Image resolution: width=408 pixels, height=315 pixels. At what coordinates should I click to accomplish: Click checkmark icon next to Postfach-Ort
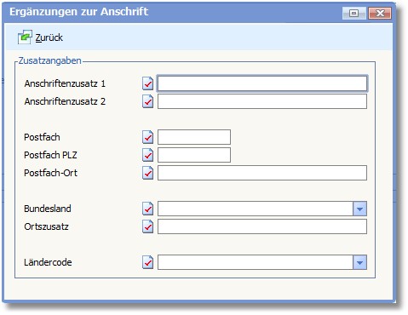[147, 173]
